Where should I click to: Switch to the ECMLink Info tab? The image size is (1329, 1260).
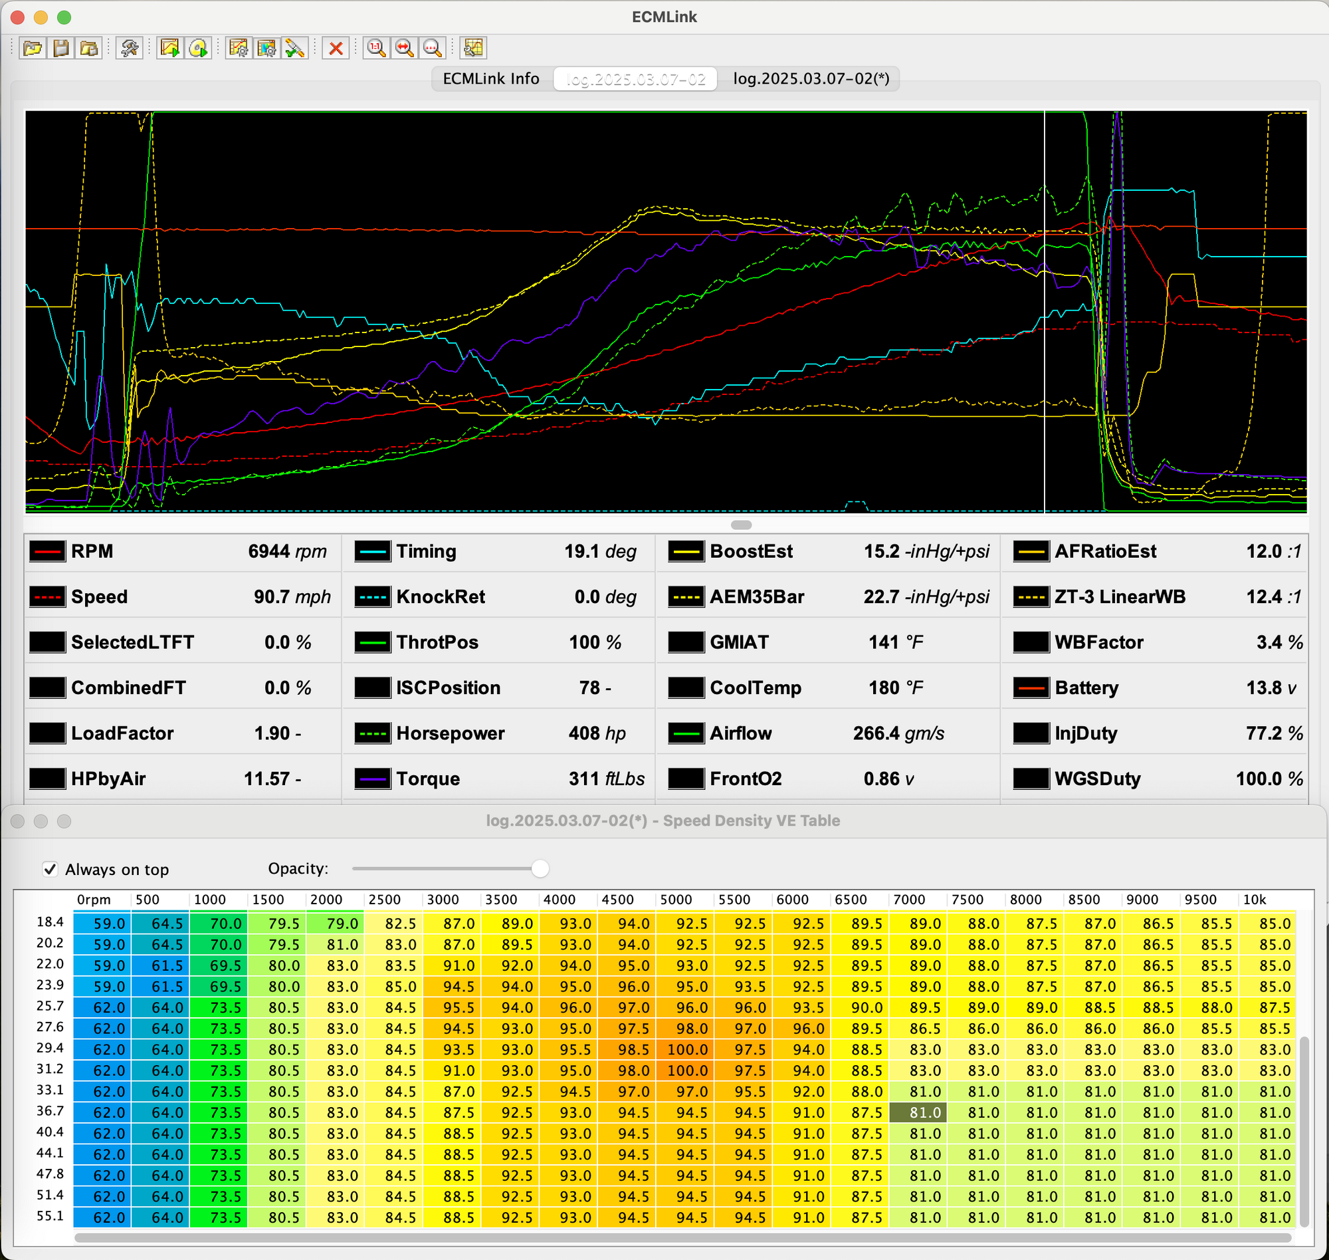(x=491, y=78)
